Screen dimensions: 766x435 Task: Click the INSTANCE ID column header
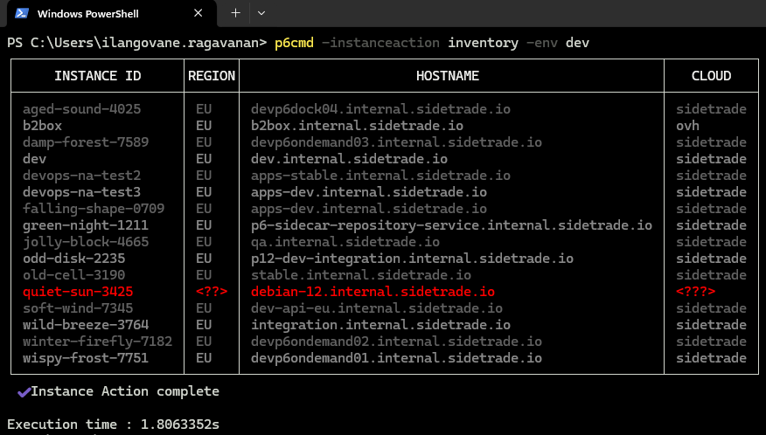[97, 76]
